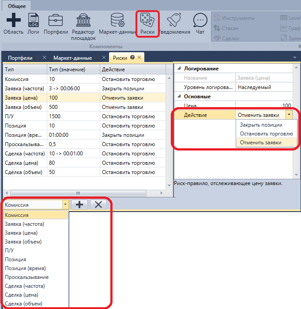Choose Остановить торговлю in dropdown list

click(x=267, y=134)
